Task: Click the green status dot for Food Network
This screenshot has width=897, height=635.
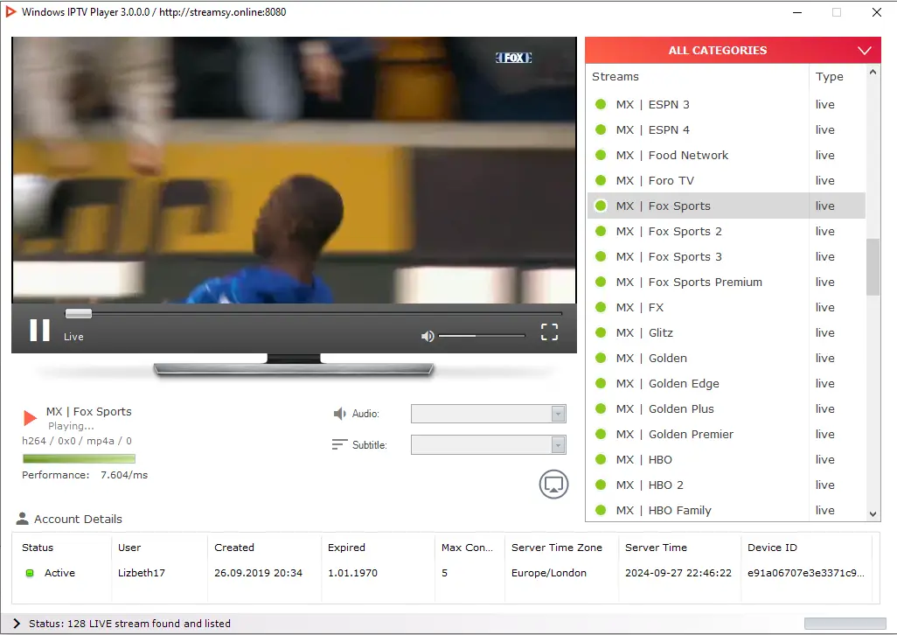Action: [x=601, y=155]
